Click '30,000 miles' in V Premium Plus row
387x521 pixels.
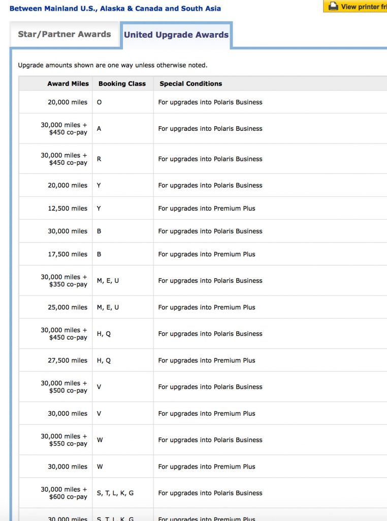coord(68,413)
